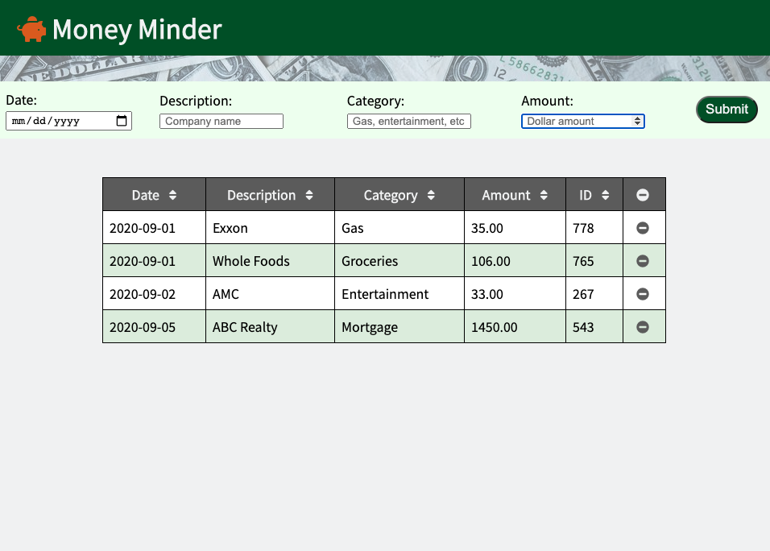This screenshot has width=770, height=551.
Task: Sort the table by Date
Action: pos(171,194)
